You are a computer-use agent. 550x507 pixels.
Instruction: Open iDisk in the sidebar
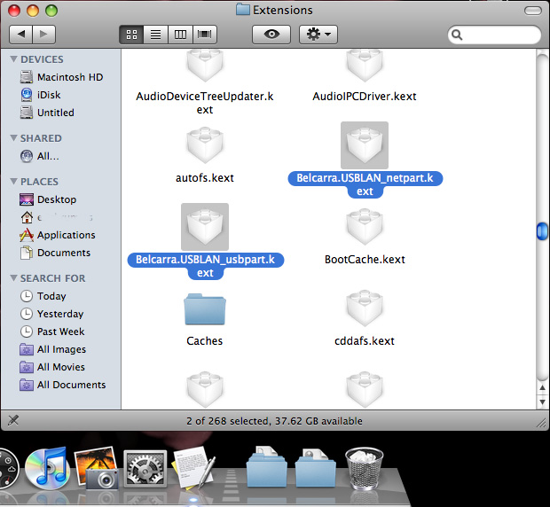tap(40, 95)
